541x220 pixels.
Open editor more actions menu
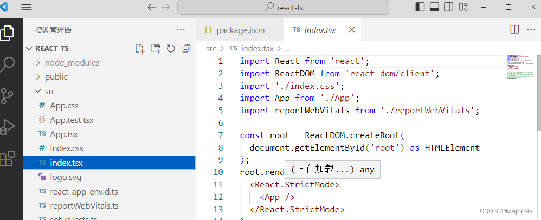click(x=531, y=30)
